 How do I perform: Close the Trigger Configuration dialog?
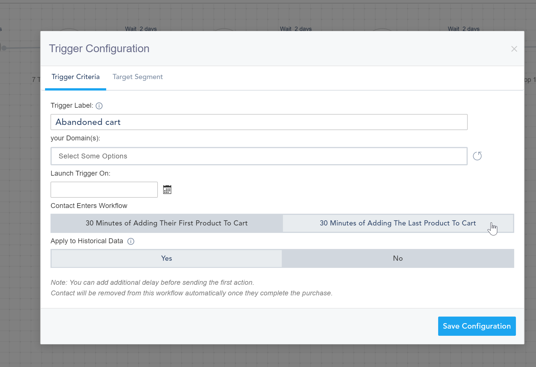coord(514,49)
